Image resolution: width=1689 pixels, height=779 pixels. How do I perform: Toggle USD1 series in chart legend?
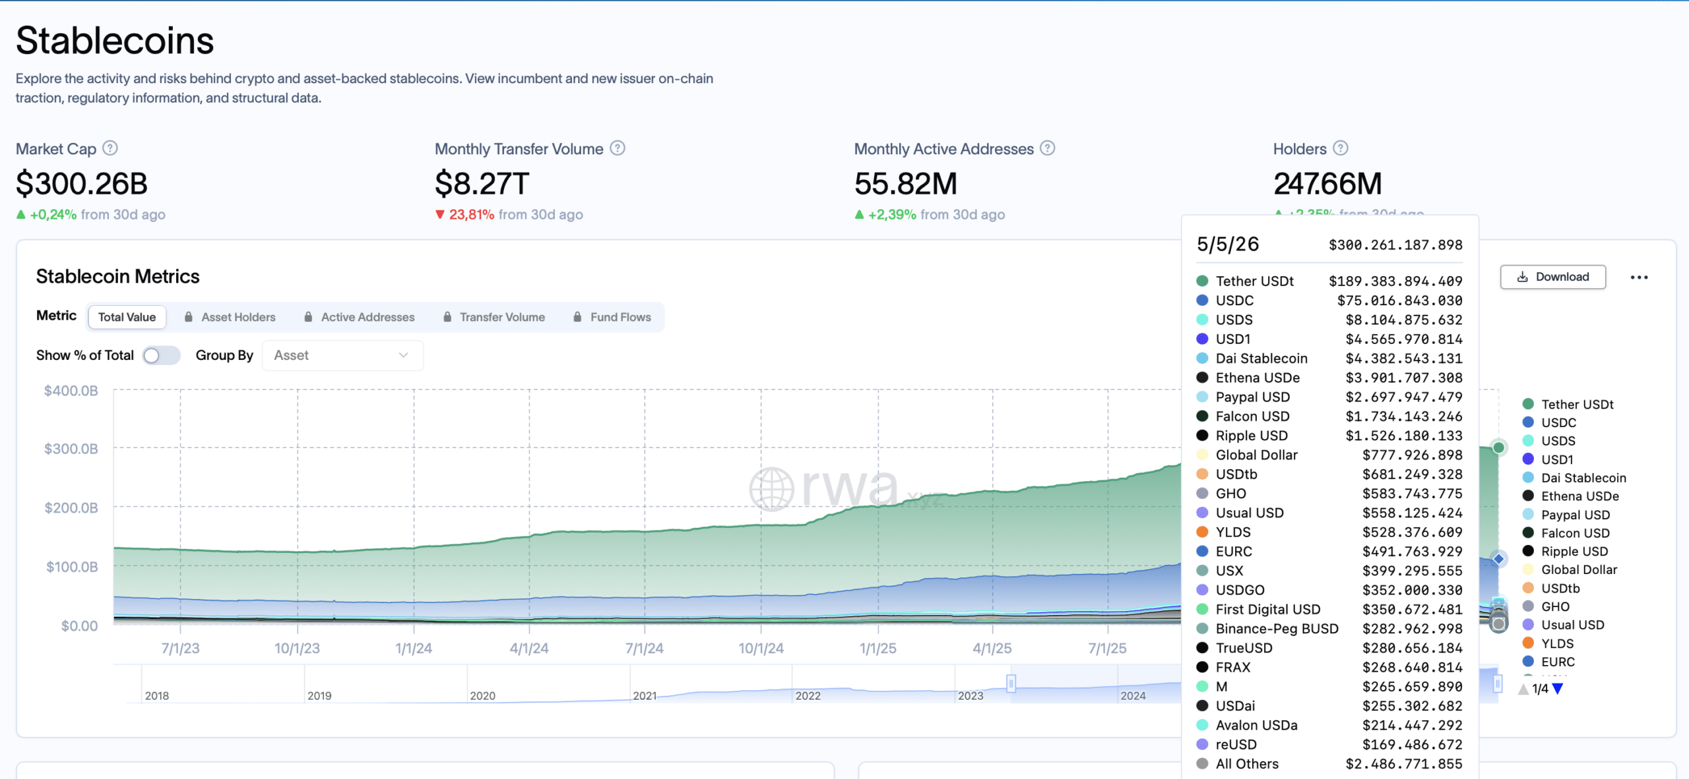(1548, 459)
